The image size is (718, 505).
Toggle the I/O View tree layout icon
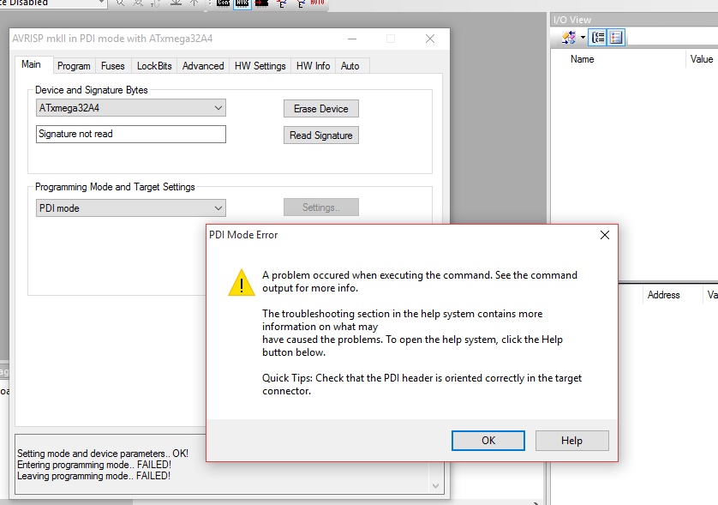tap(599, 38)
